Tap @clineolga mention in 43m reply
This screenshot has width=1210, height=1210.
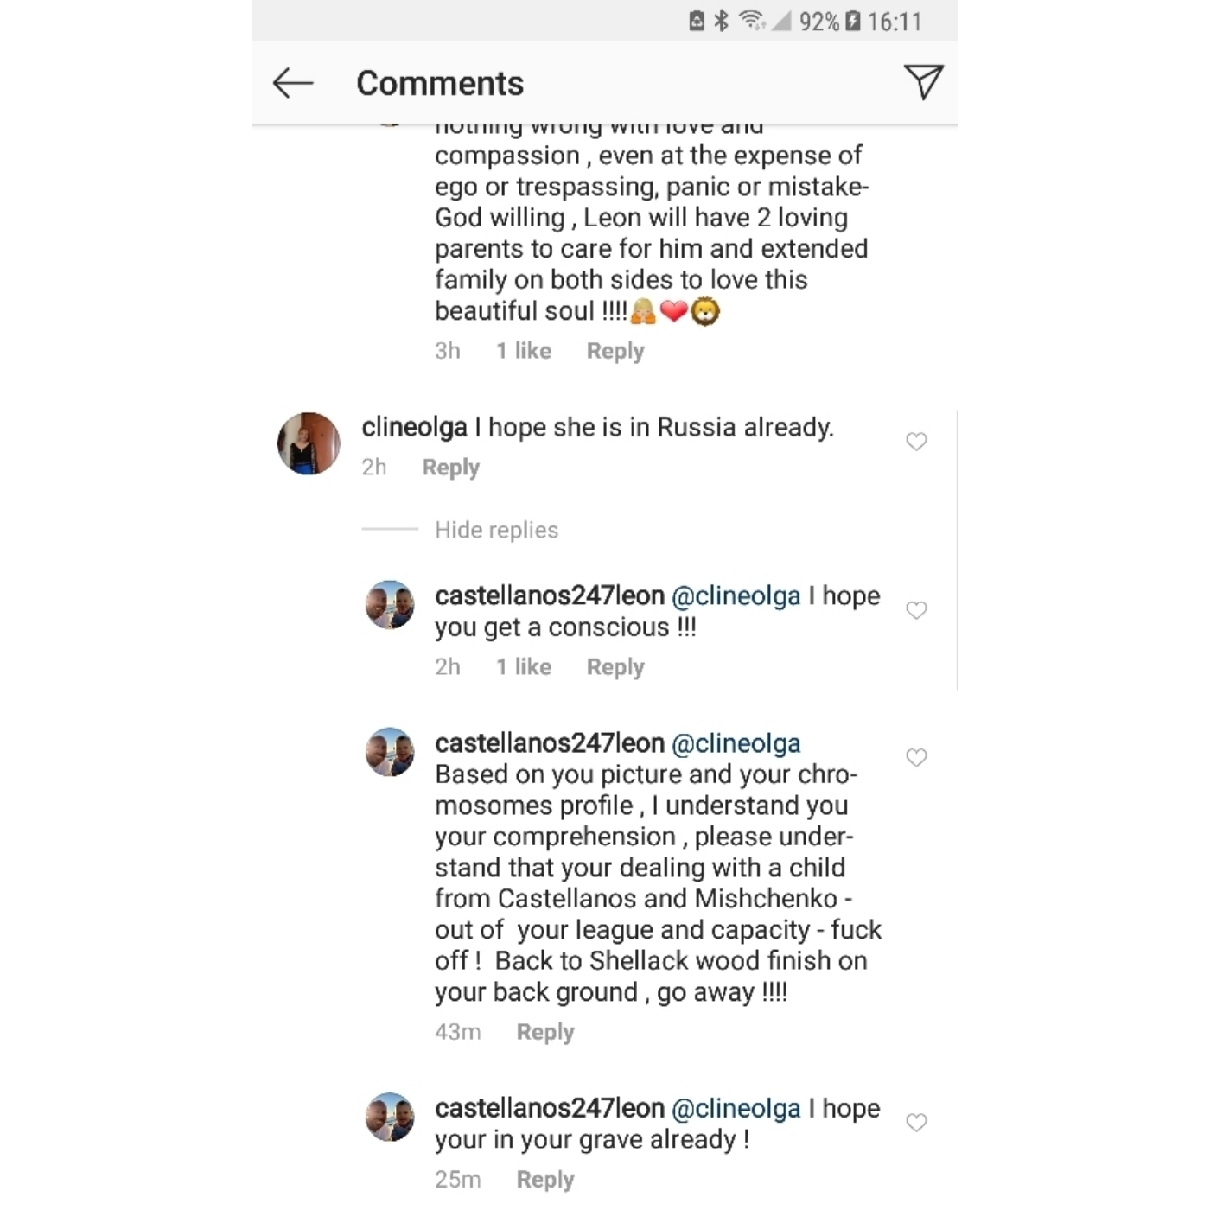click(x=736, y=743)
